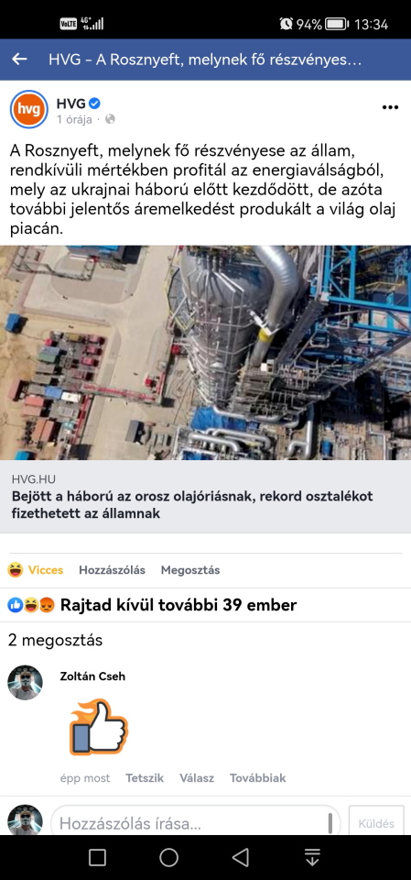Open the three-dot post options menu
411x880 pixels.
coord(390,107)
